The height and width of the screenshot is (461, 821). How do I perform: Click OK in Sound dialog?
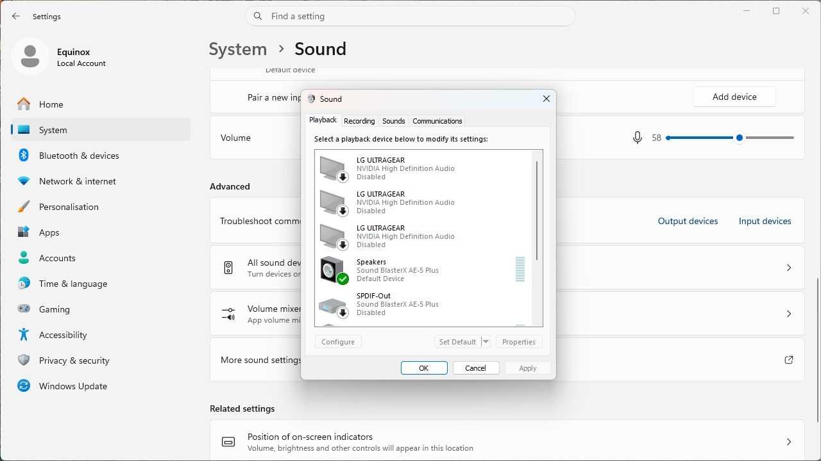coord(424,368)
